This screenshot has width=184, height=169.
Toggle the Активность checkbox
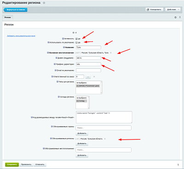pos(77,39)
